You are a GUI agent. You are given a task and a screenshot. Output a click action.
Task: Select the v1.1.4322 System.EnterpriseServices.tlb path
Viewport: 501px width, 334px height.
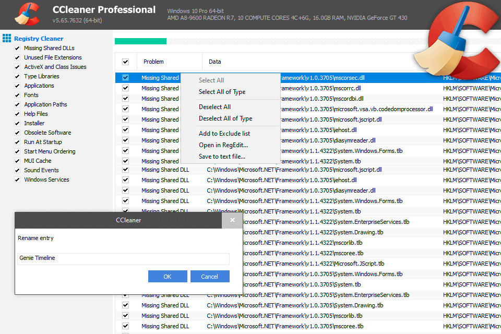[x=326, y=222]
